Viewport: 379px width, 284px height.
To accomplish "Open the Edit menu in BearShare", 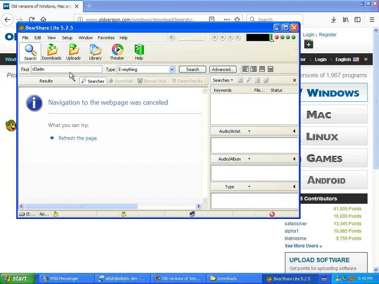I will (38, 38).
